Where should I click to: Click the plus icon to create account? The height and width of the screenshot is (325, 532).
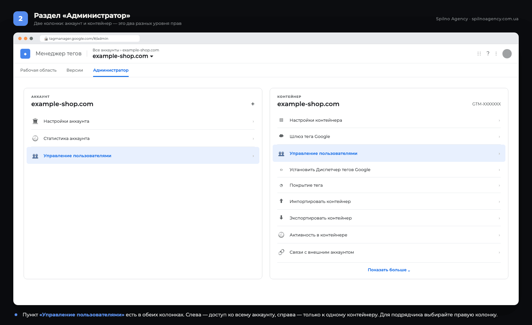point(253,104)
